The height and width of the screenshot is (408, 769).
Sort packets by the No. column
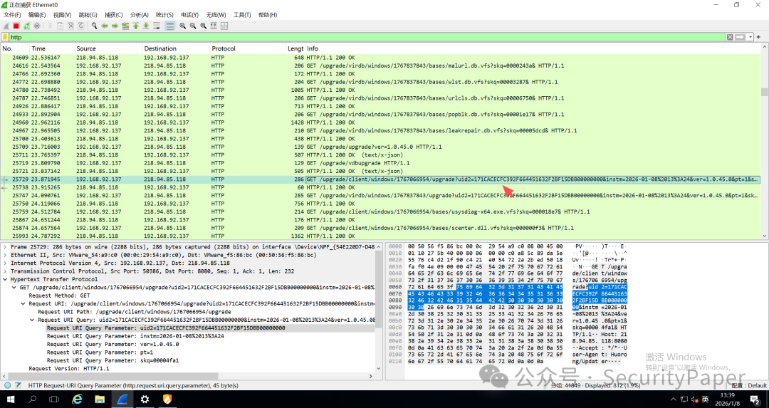tap(15, 48)
